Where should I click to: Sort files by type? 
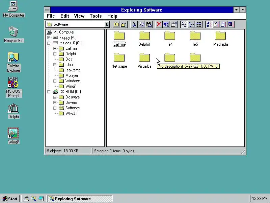pyautogui.click(x=216, y=24)
